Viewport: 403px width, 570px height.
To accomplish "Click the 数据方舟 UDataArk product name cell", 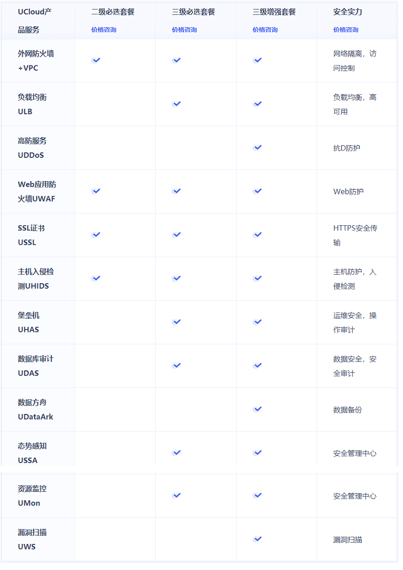I will (x=37, y=410).
